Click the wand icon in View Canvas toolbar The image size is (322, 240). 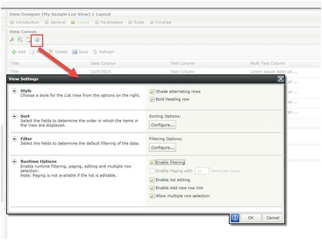(12, 40)
